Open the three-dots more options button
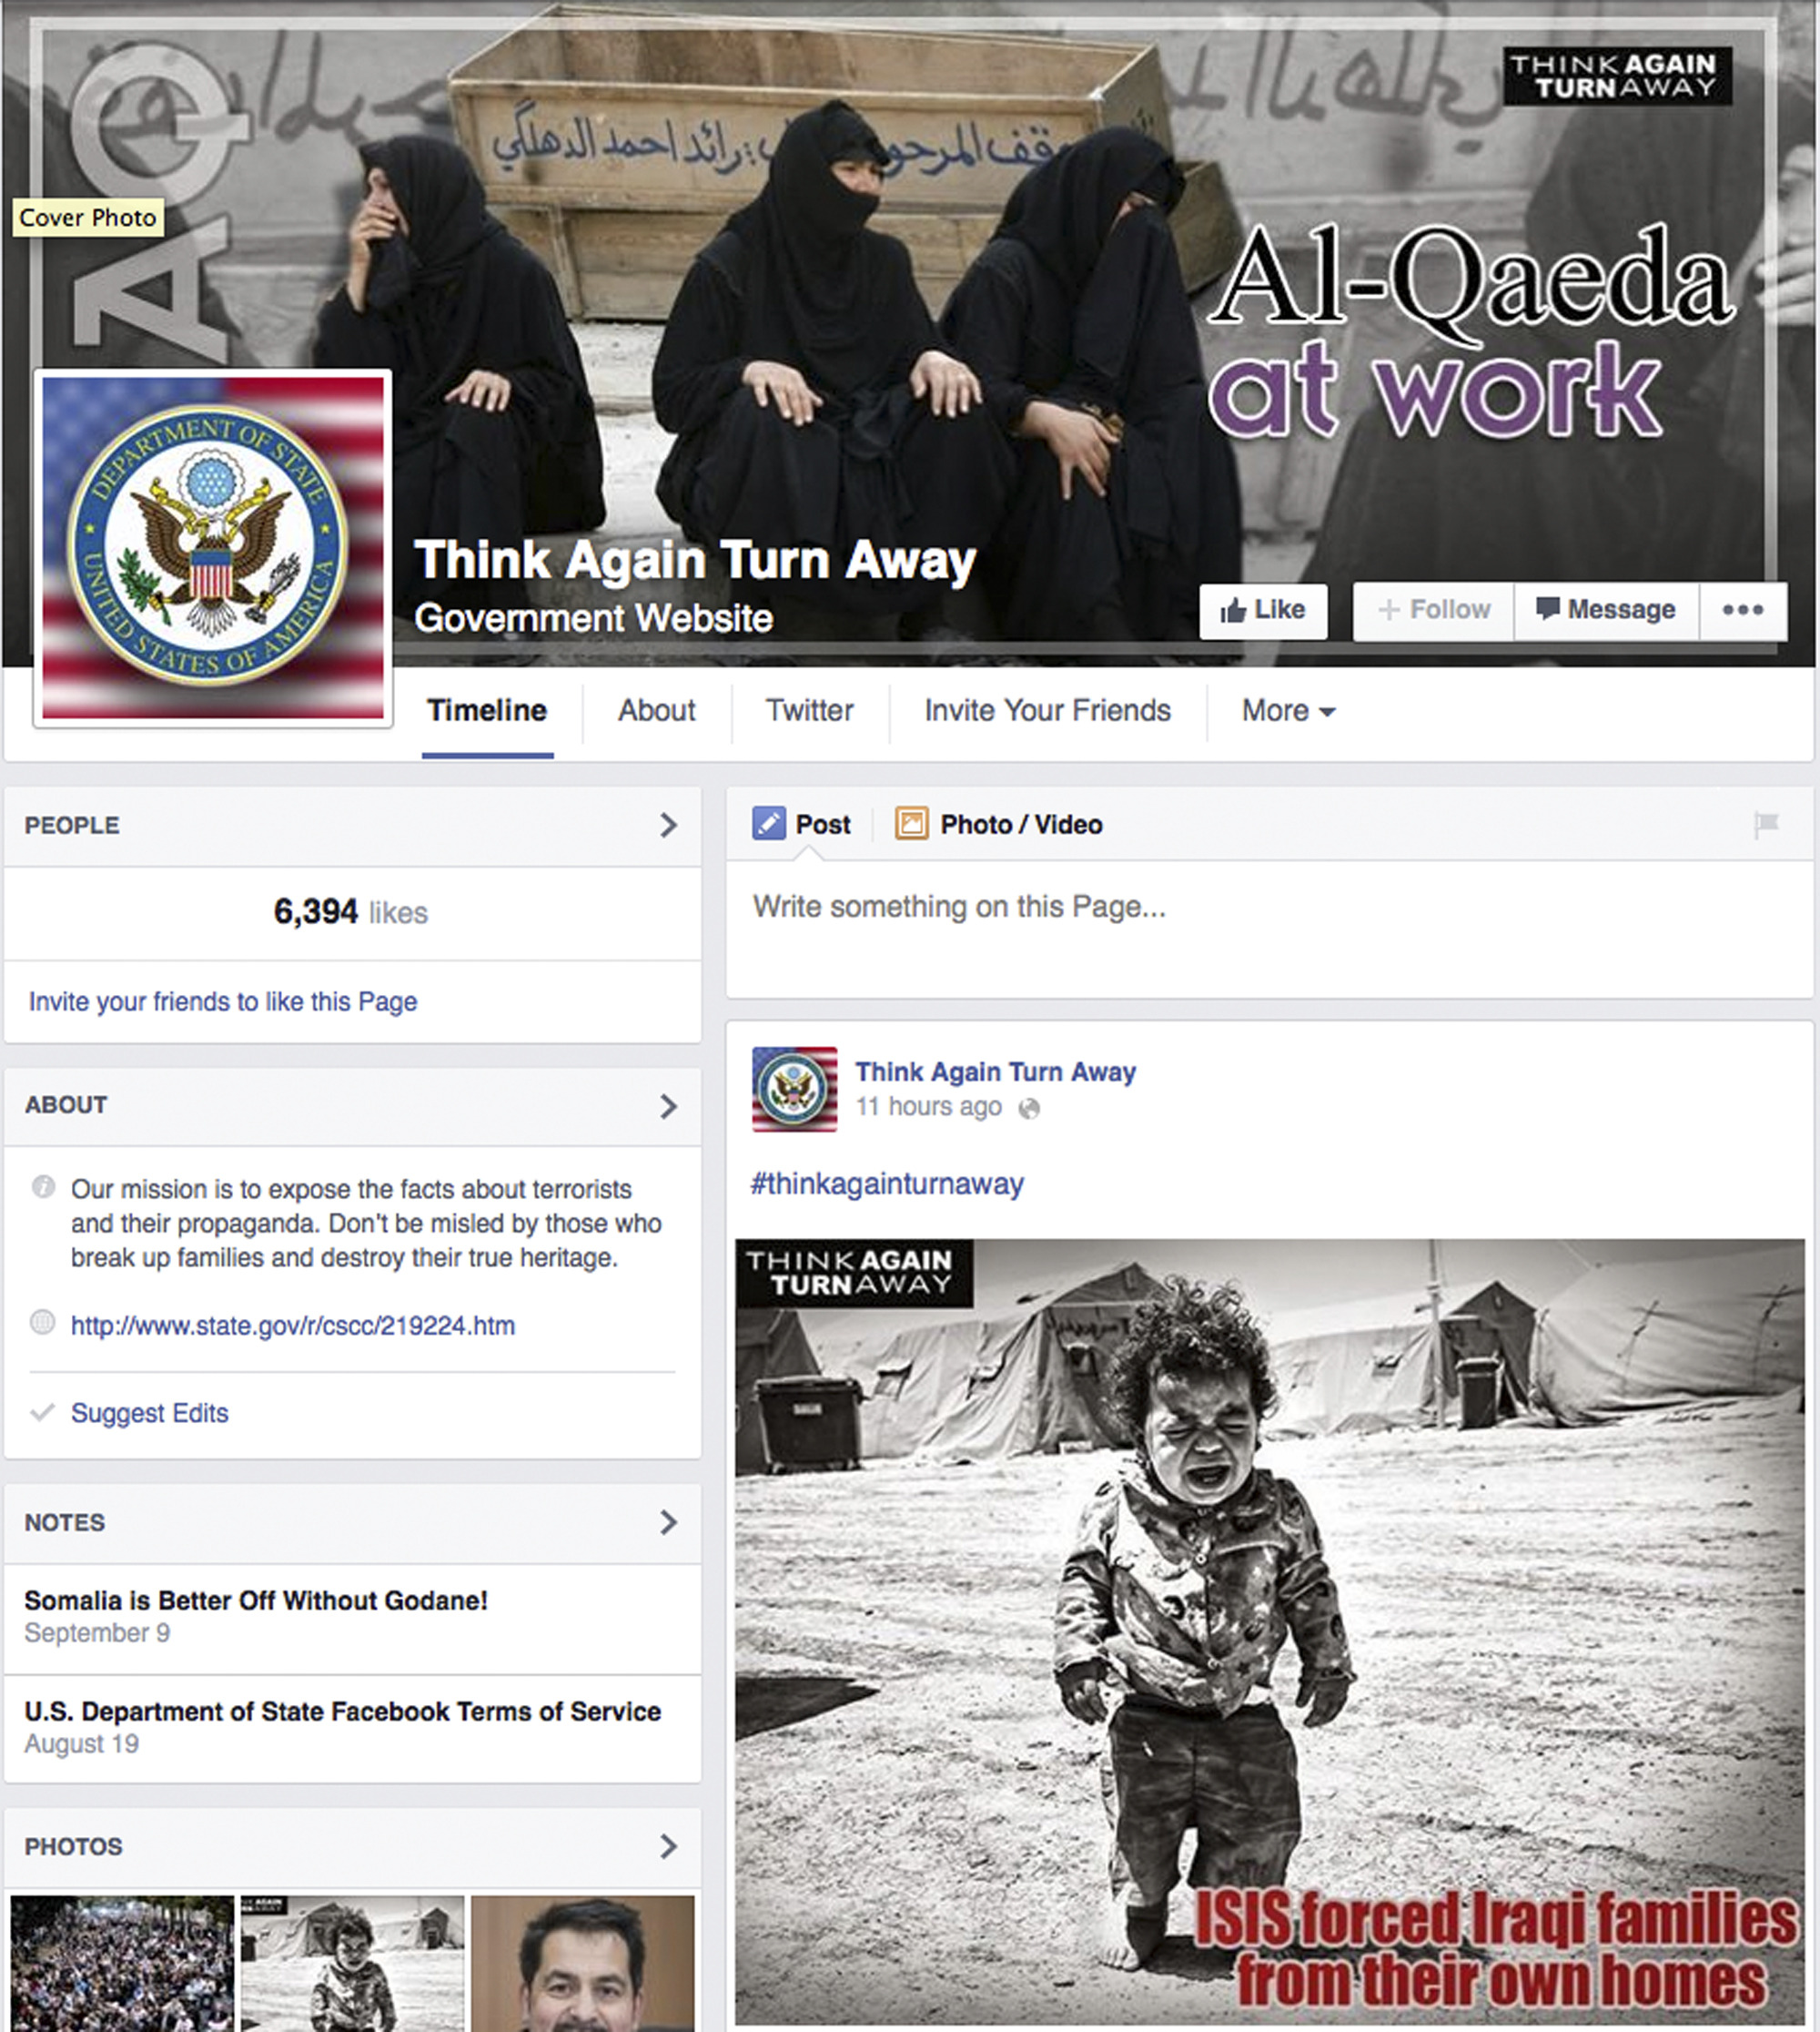The height and width of the screenshot is (2032, 1820). click(x=1743, y=610)
